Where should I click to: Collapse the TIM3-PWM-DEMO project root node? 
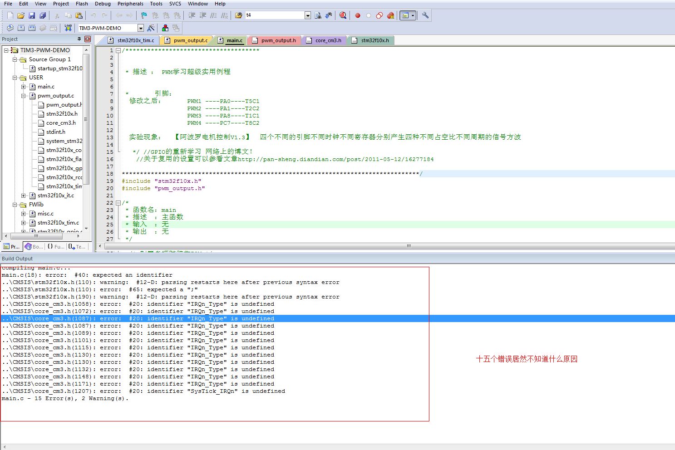point(6,50)
